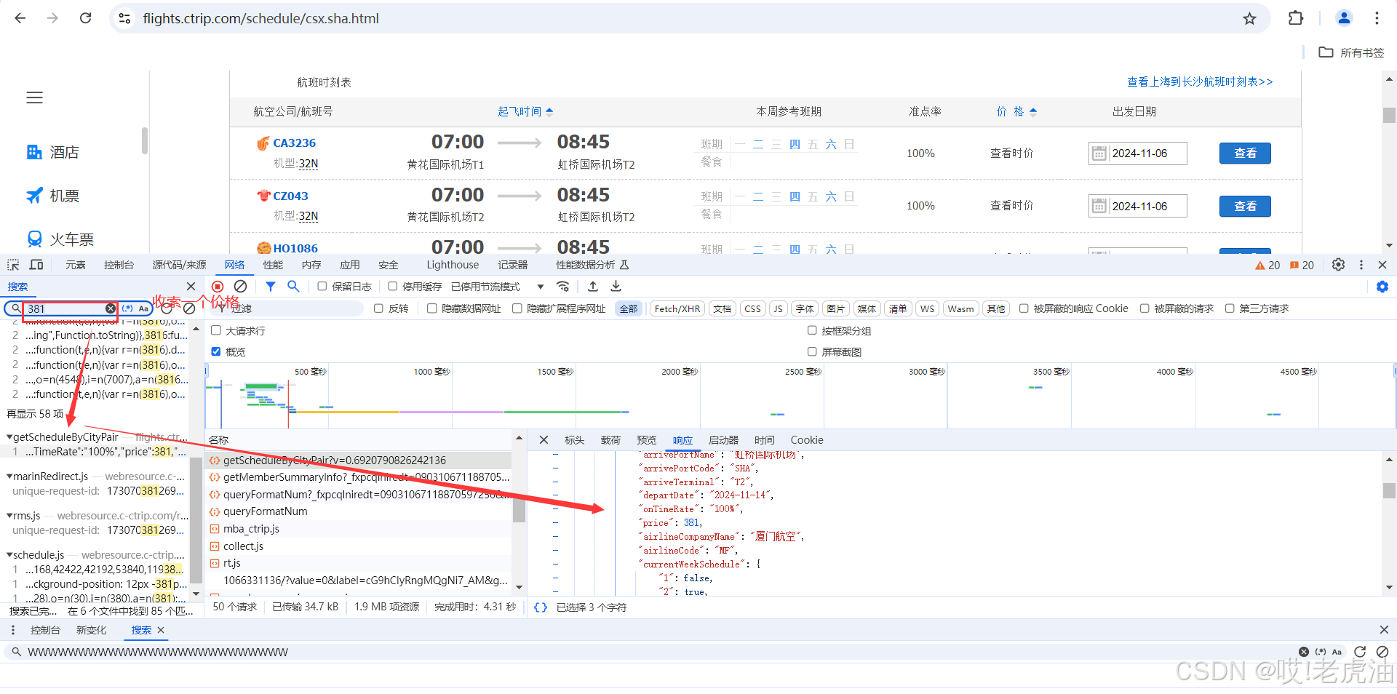Sort flights by 起飞时间 column
The width and height of the screenshot is (1397, 694).
pyautogui.click(x=525, y=111)
